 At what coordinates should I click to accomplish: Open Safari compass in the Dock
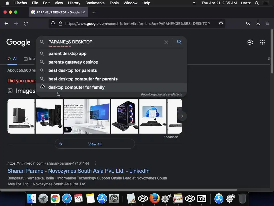point(67,199)
